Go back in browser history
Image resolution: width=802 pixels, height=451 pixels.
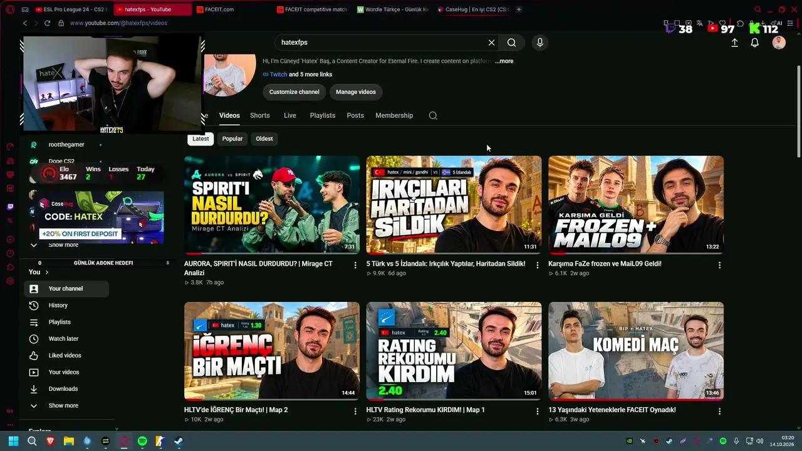(25, 23)
